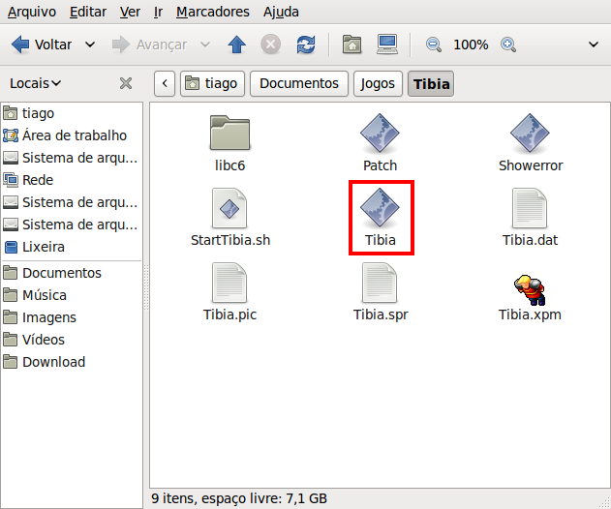Click the zoom out magnifier icon

coord(434,45)
